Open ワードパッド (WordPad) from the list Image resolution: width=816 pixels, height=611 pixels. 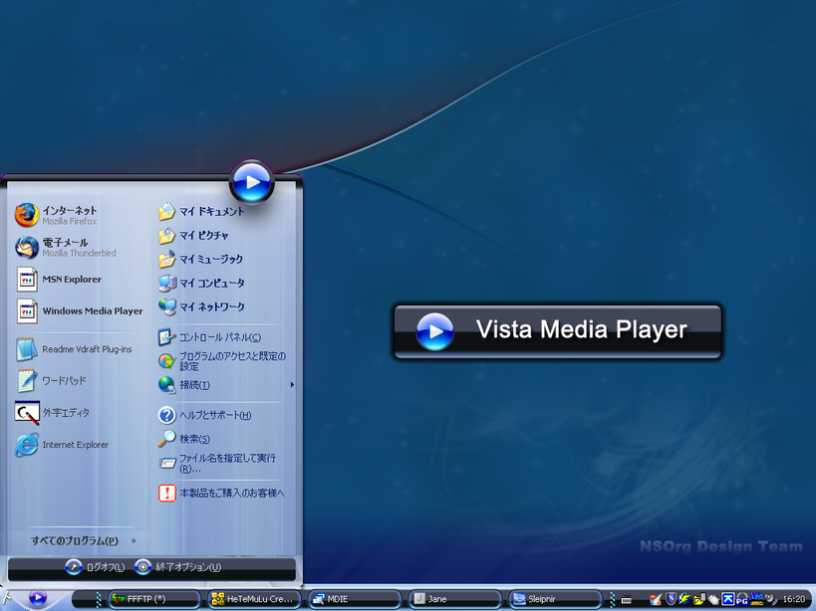pyautogui.click(x=51, y=381)
